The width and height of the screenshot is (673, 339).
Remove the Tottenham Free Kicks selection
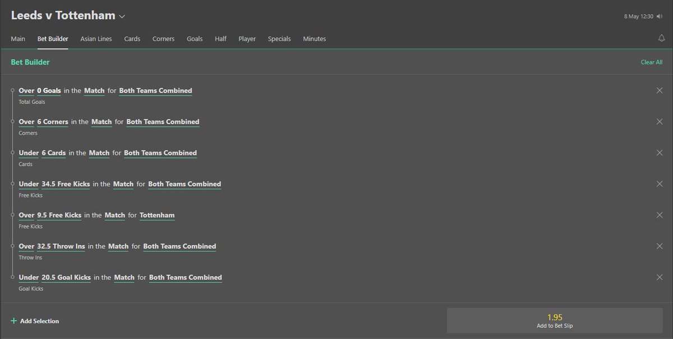(660, 215)
